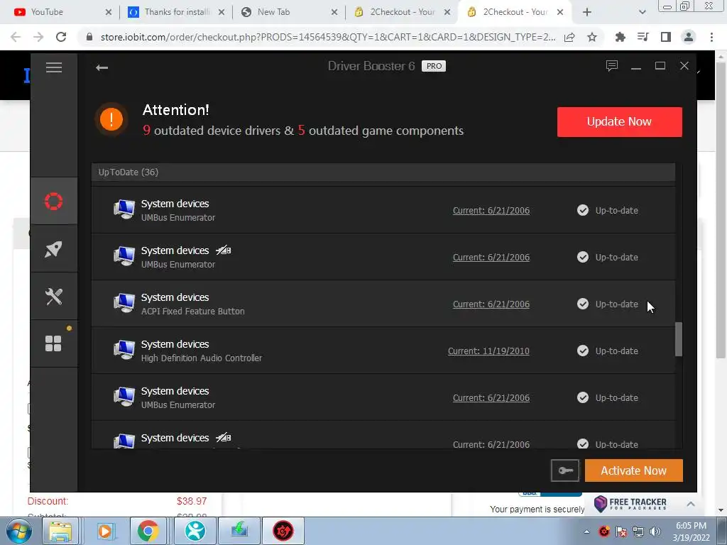The image size is (727, 545).
Task: Collapse the UpToDate (36) section header
Action: coord(383,172)
